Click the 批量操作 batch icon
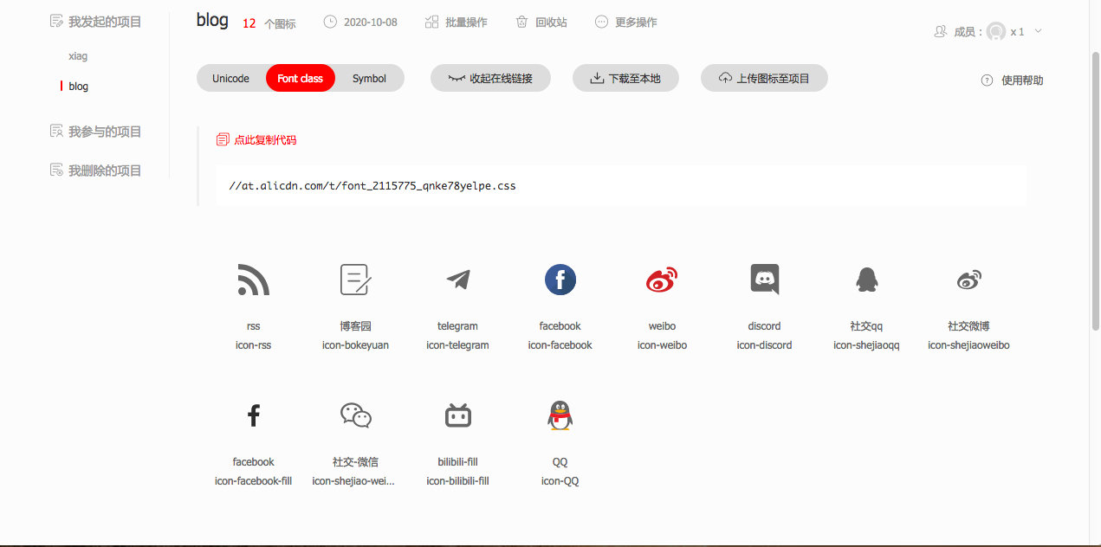 tap(431, 22)
